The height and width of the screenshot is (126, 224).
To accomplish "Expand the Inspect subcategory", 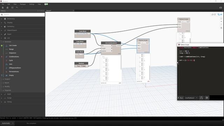I will tap(3, 79).
